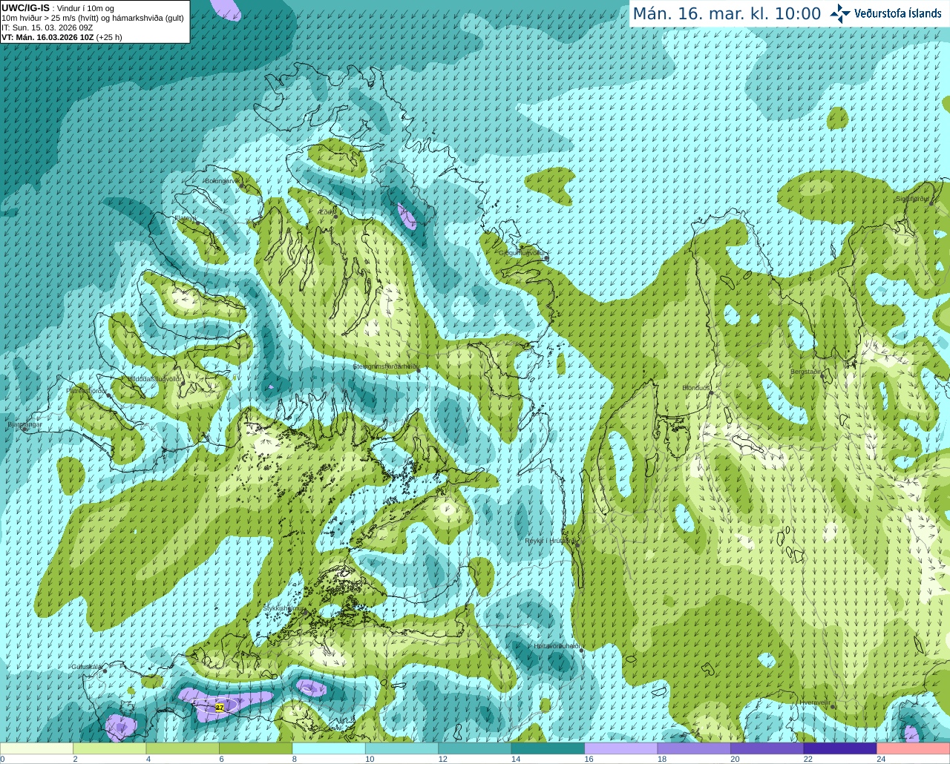
Task: Click the Bjargtangar station label
Action: [24, 425]
